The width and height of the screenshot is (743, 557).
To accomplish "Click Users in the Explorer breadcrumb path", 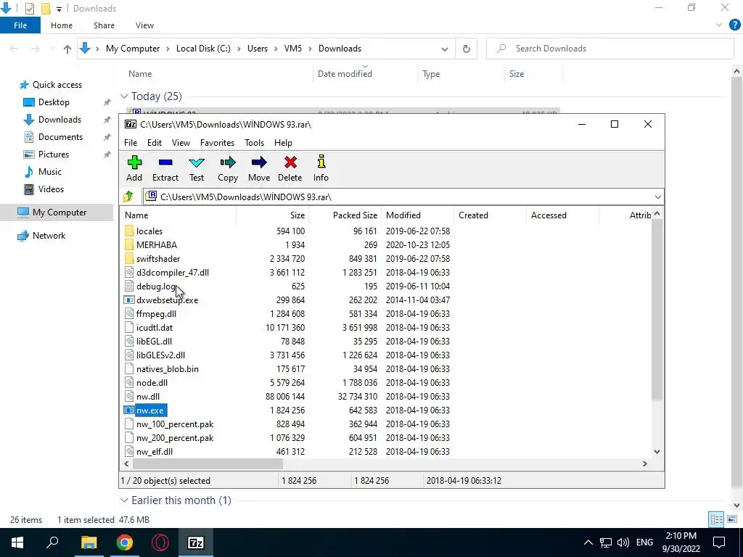I will [x=258, y=49].
